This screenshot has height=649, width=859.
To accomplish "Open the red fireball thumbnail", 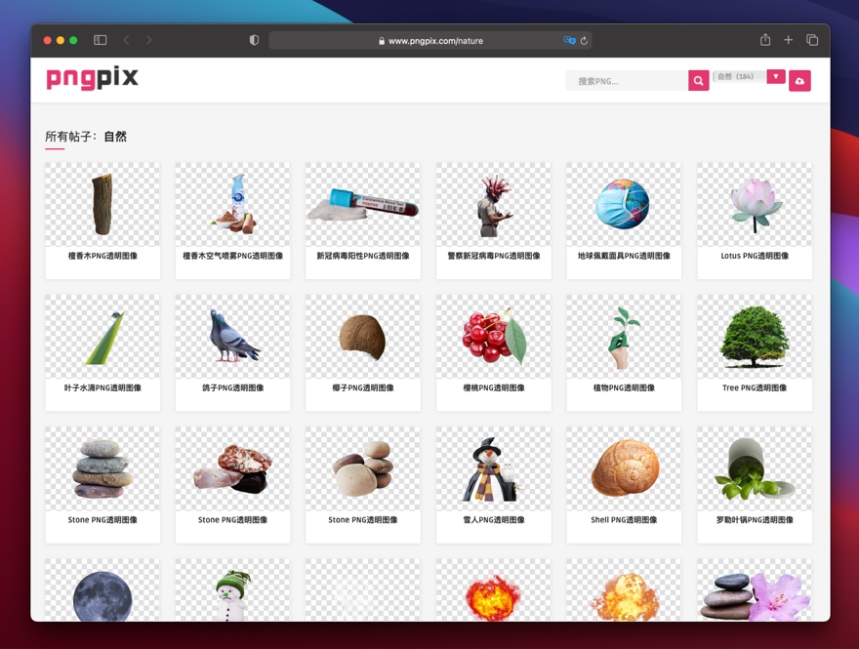I will (x=494, y=591).
